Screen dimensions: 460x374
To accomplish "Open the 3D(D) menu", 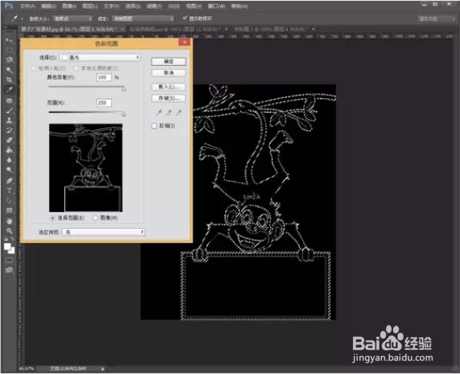I will [174, 6].
